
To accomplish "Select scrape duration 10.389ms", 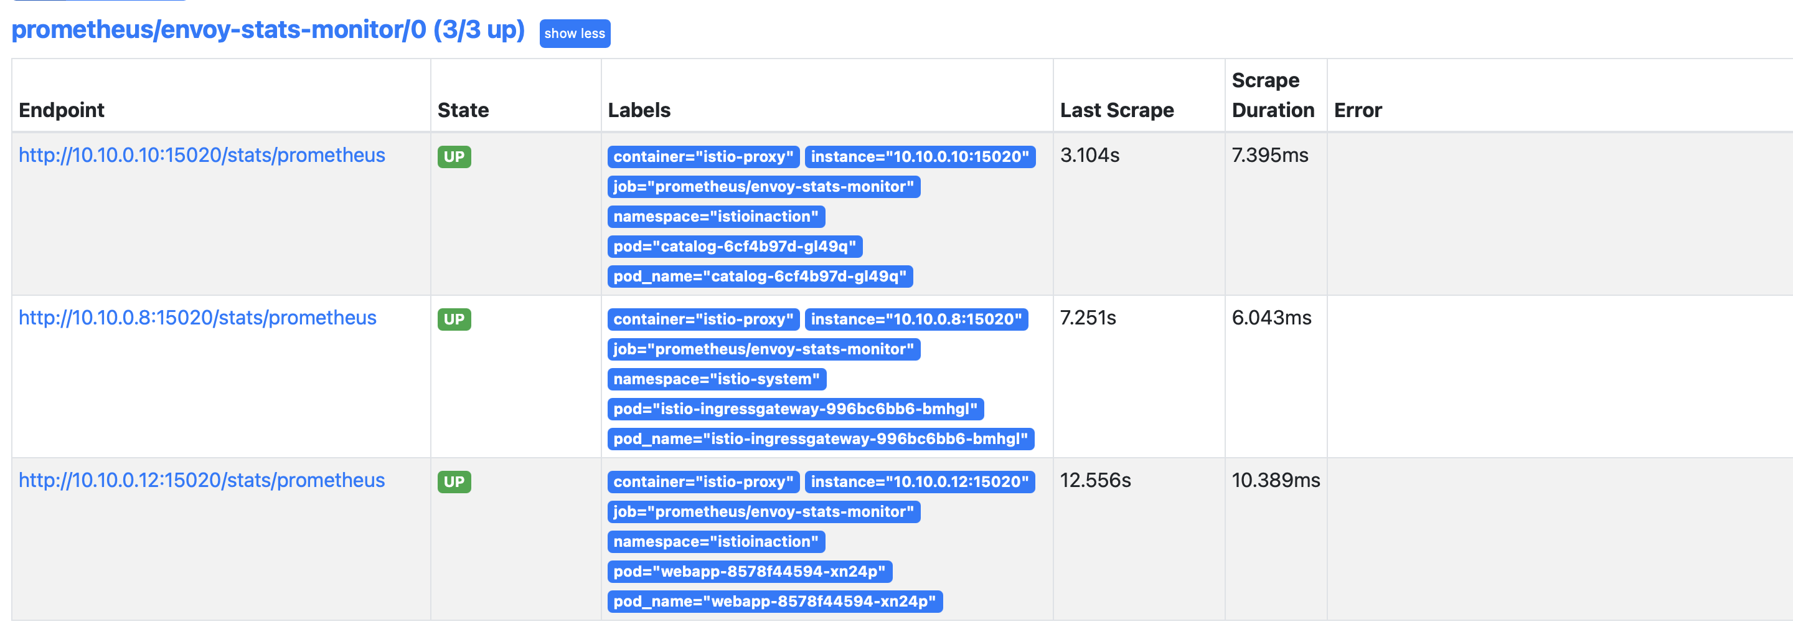I will (1276, 480).
